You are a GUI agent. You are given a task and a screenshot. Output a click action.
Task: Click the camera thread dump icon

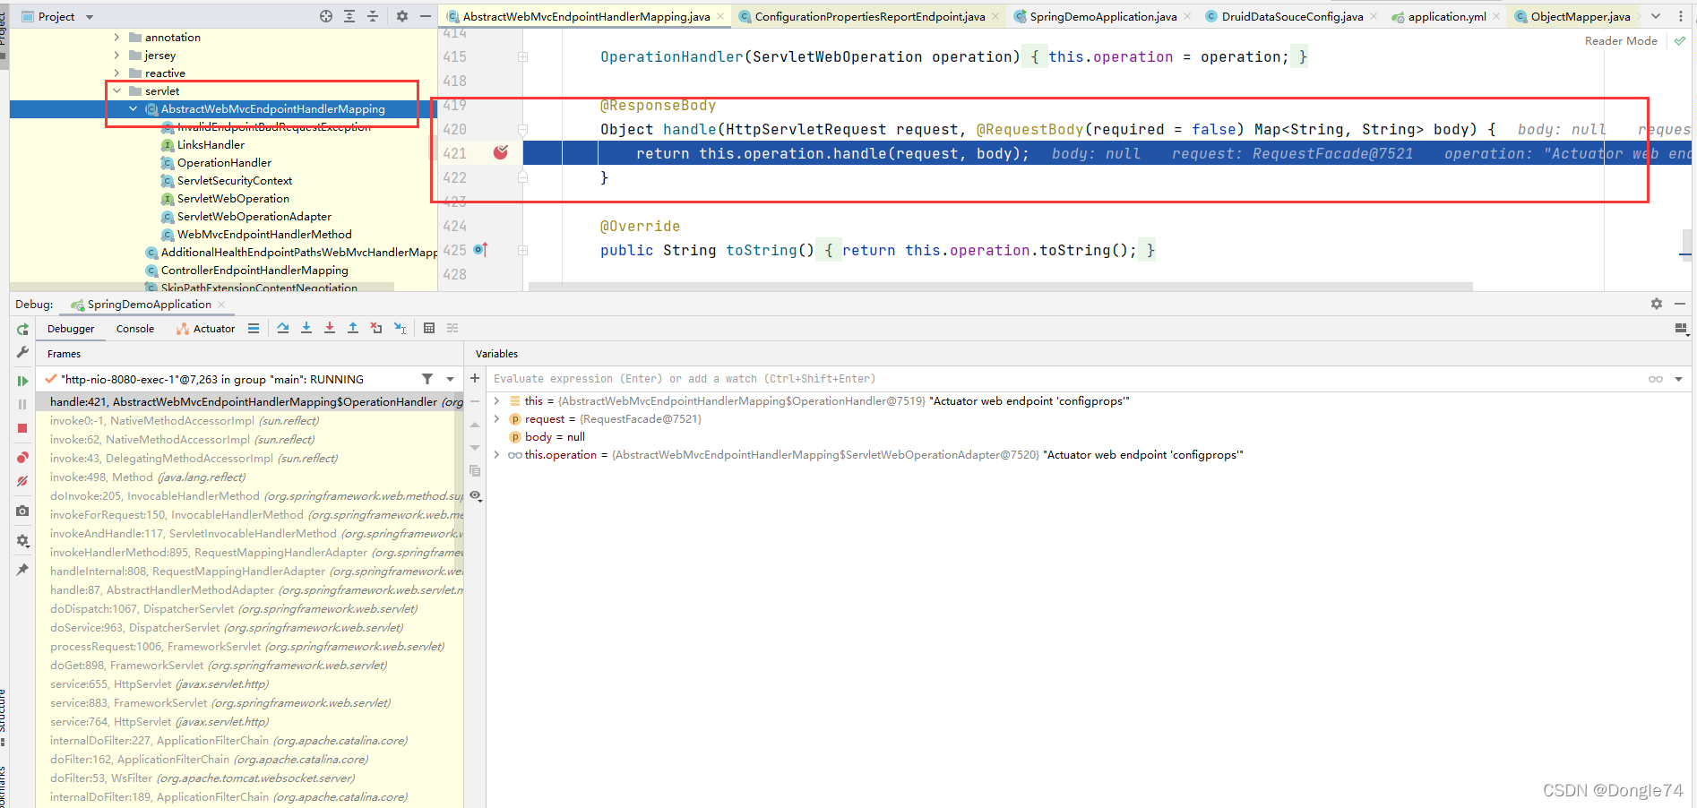click(22, 511)
